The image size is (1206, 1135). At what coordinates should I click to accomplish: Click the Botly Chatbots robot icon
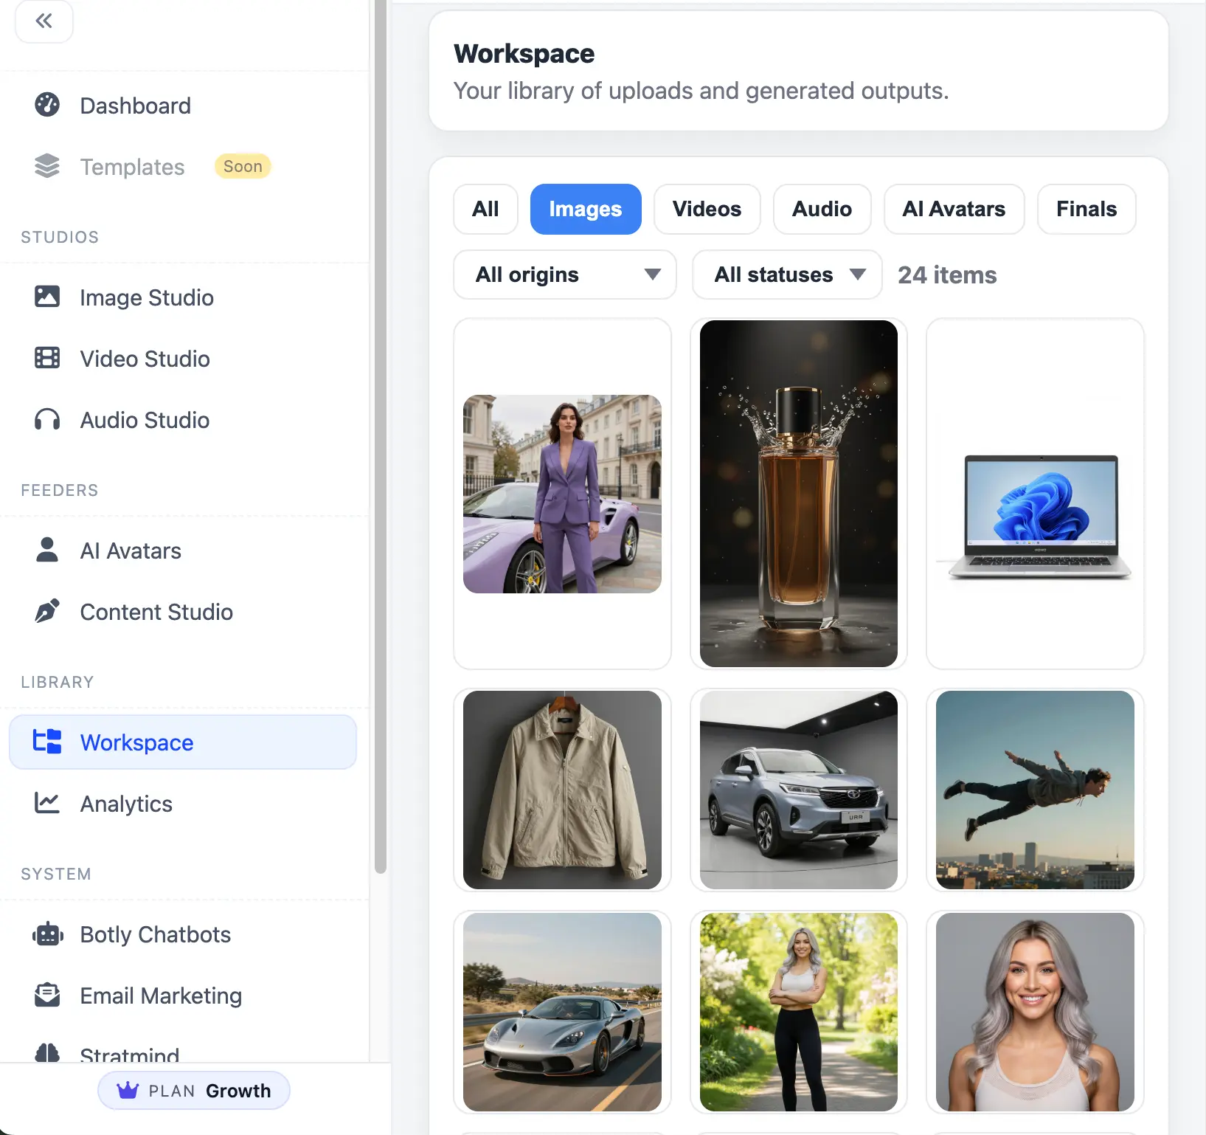point(47,934)
